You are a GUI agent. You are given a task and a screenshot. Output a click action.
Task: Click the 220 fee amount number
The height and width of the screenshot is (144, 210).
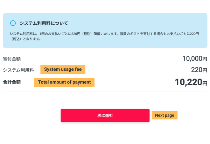click(x=196, y=70)
